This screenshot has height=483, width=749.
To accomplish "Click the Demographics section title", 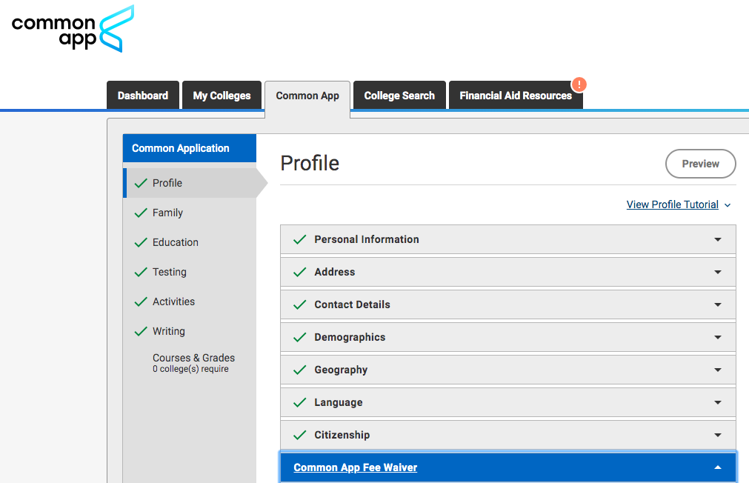I will tap(350, 337).
